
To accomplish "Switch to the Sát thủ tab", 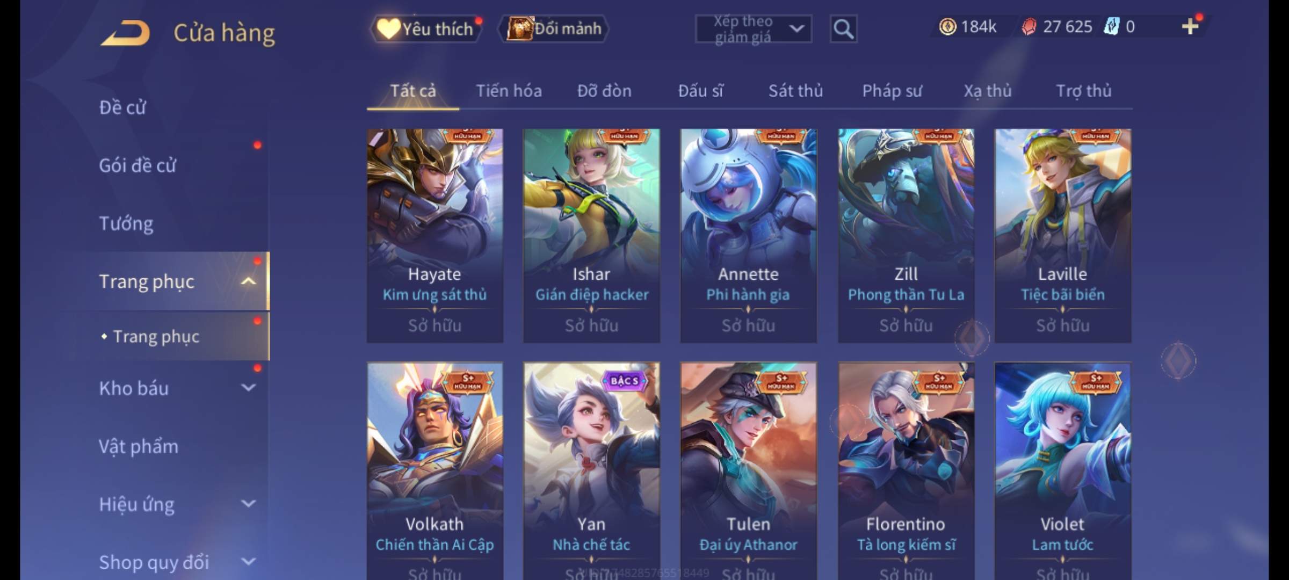I will [795, 91].
